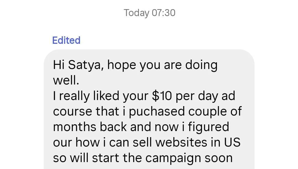Tap the line 'months back and now i figured'
The image size is (298, 169).
[x=141, y=127]
